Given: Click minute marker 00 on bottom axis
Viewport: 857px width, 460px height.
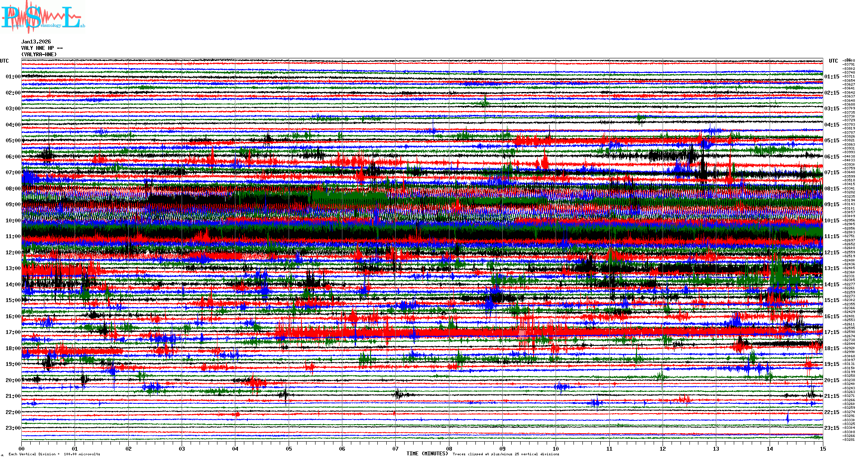Looking at the screenshot, I should click(22, 448).
